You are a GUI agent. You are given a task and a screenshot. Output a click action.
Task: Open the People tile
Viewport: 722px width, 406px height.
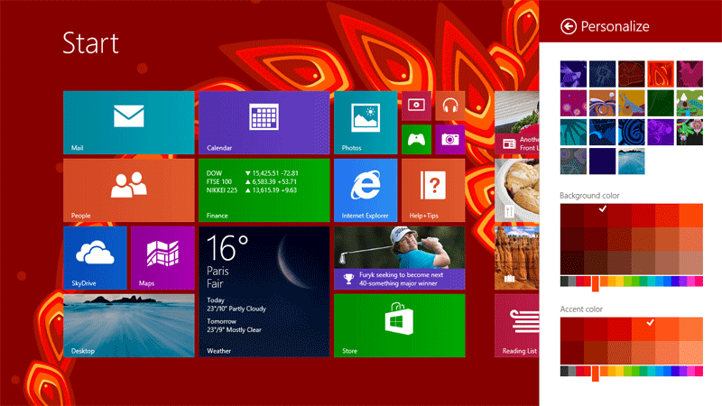(129, 190)
